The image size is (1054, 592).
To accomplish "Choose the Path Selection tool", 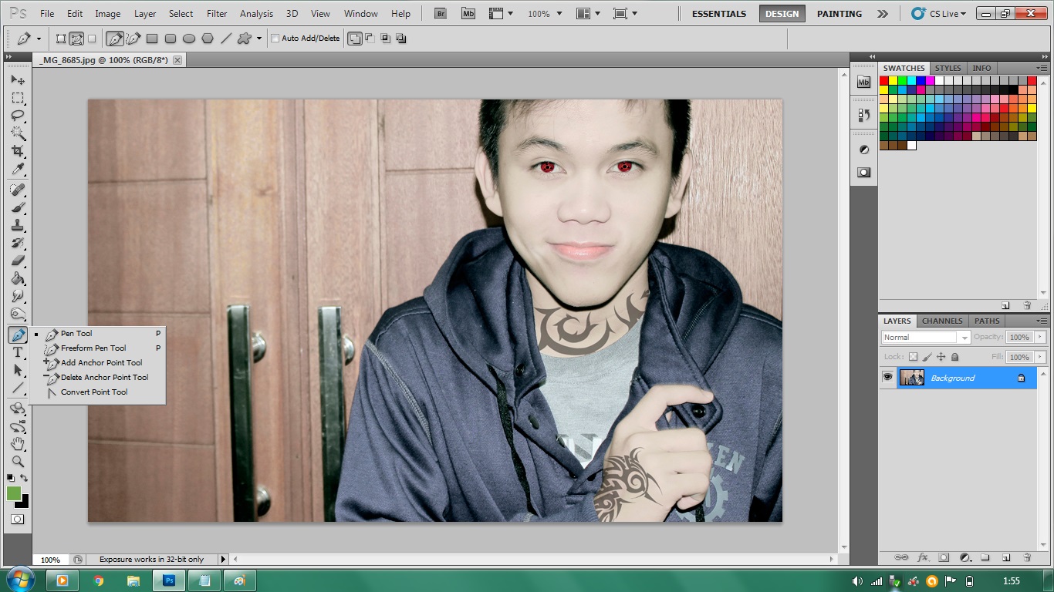I will point(17,370).
